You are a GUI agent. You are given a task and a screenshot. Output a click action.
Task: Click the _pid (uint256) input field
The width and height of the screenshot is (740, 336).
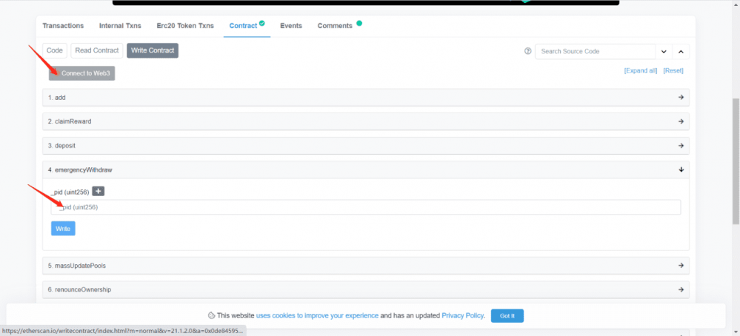[x=365, y=207]
